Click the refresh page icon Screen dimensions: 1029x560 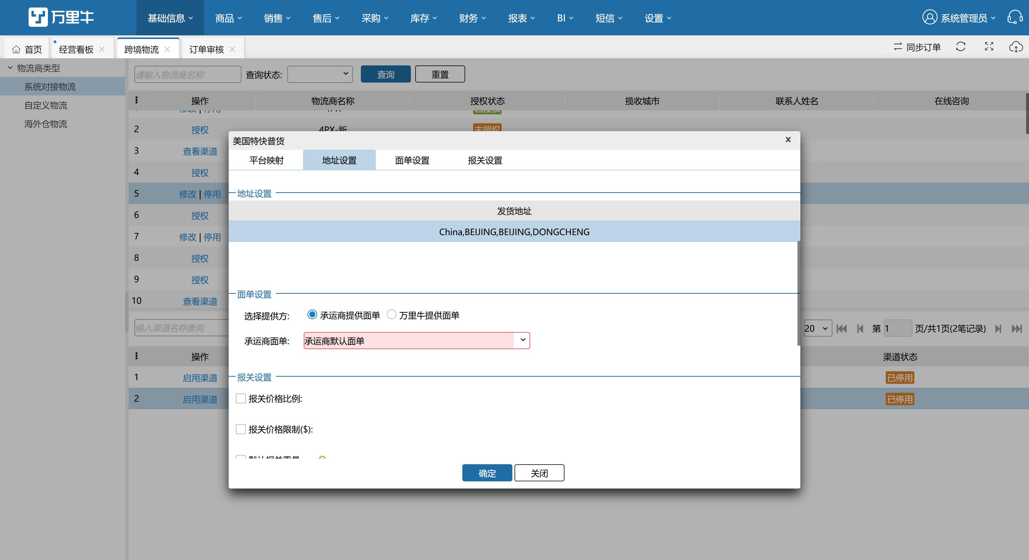pos(961,47)
